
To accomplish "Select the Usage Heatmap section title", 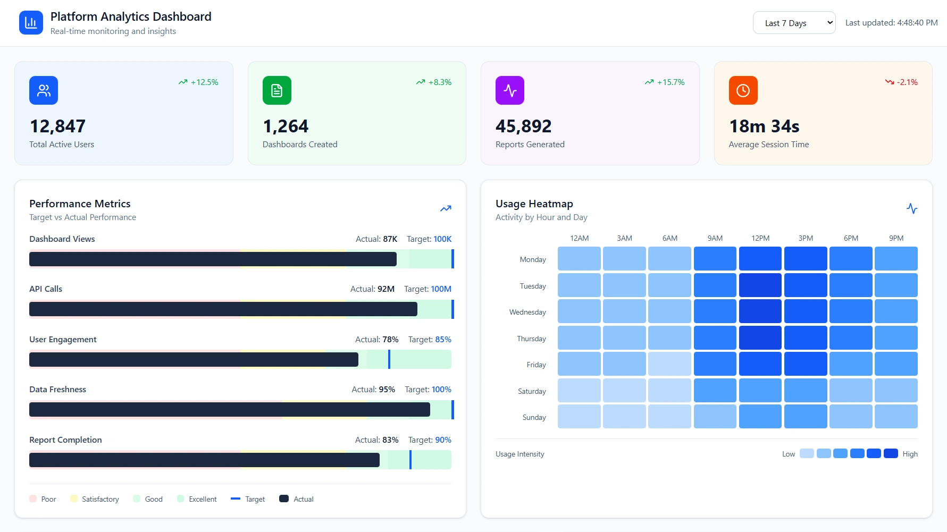I will click(534, 204).
